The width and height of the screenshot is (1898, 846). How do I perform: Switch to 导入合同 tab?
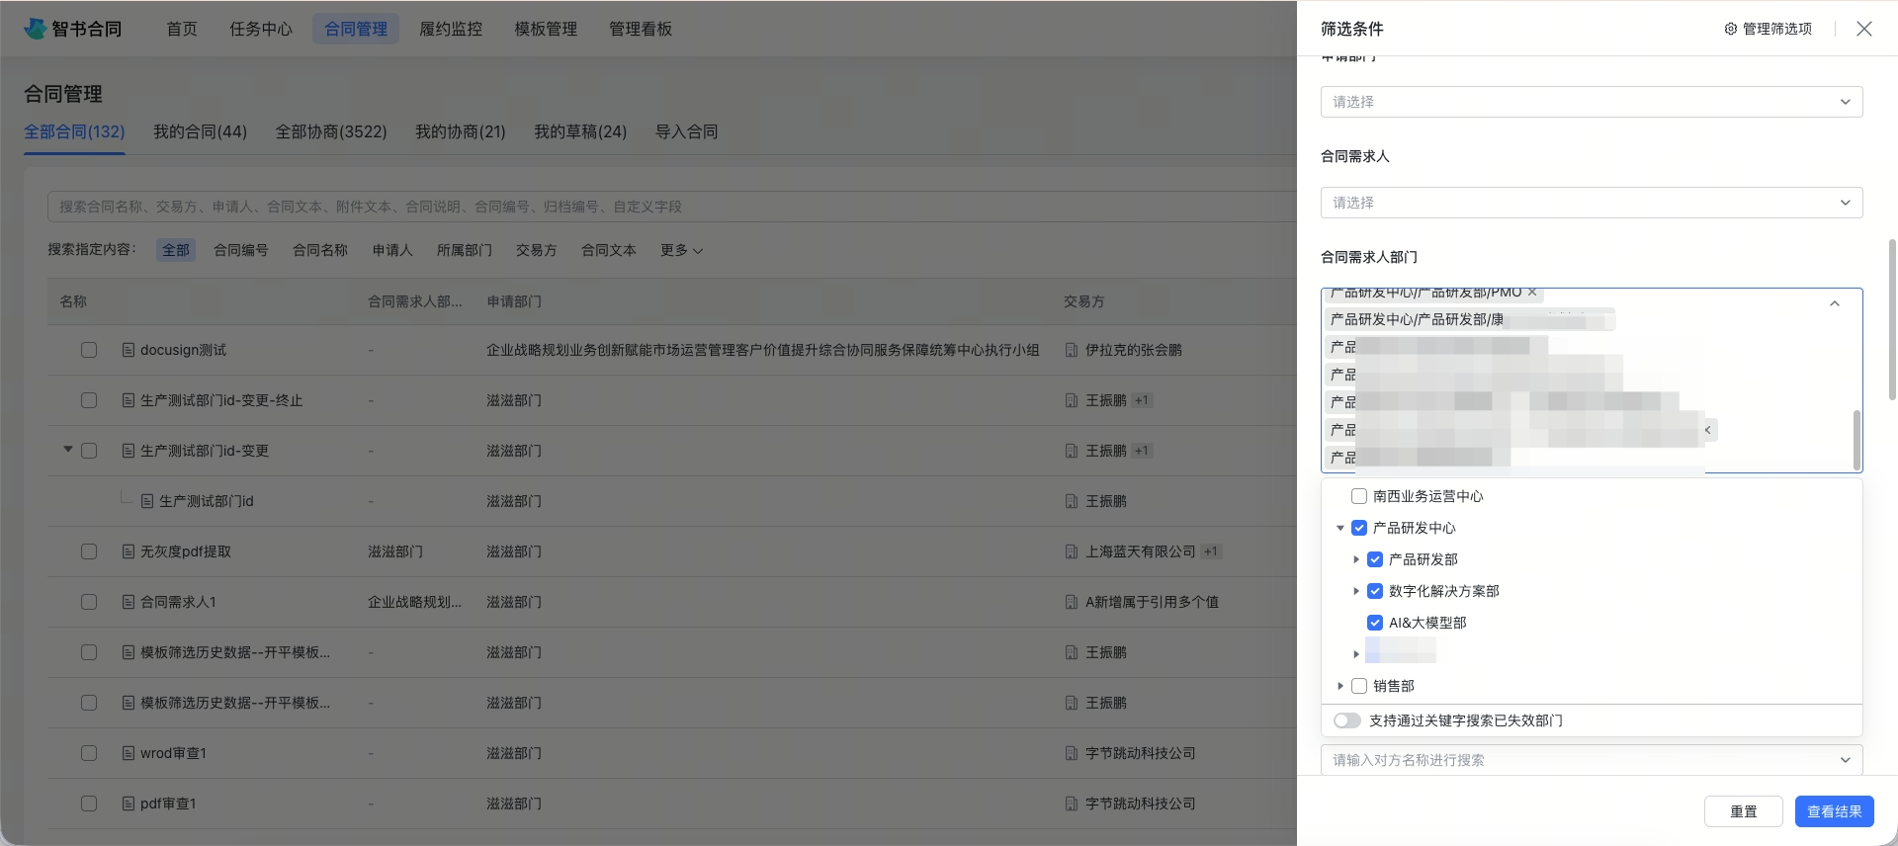click(686, 131)
